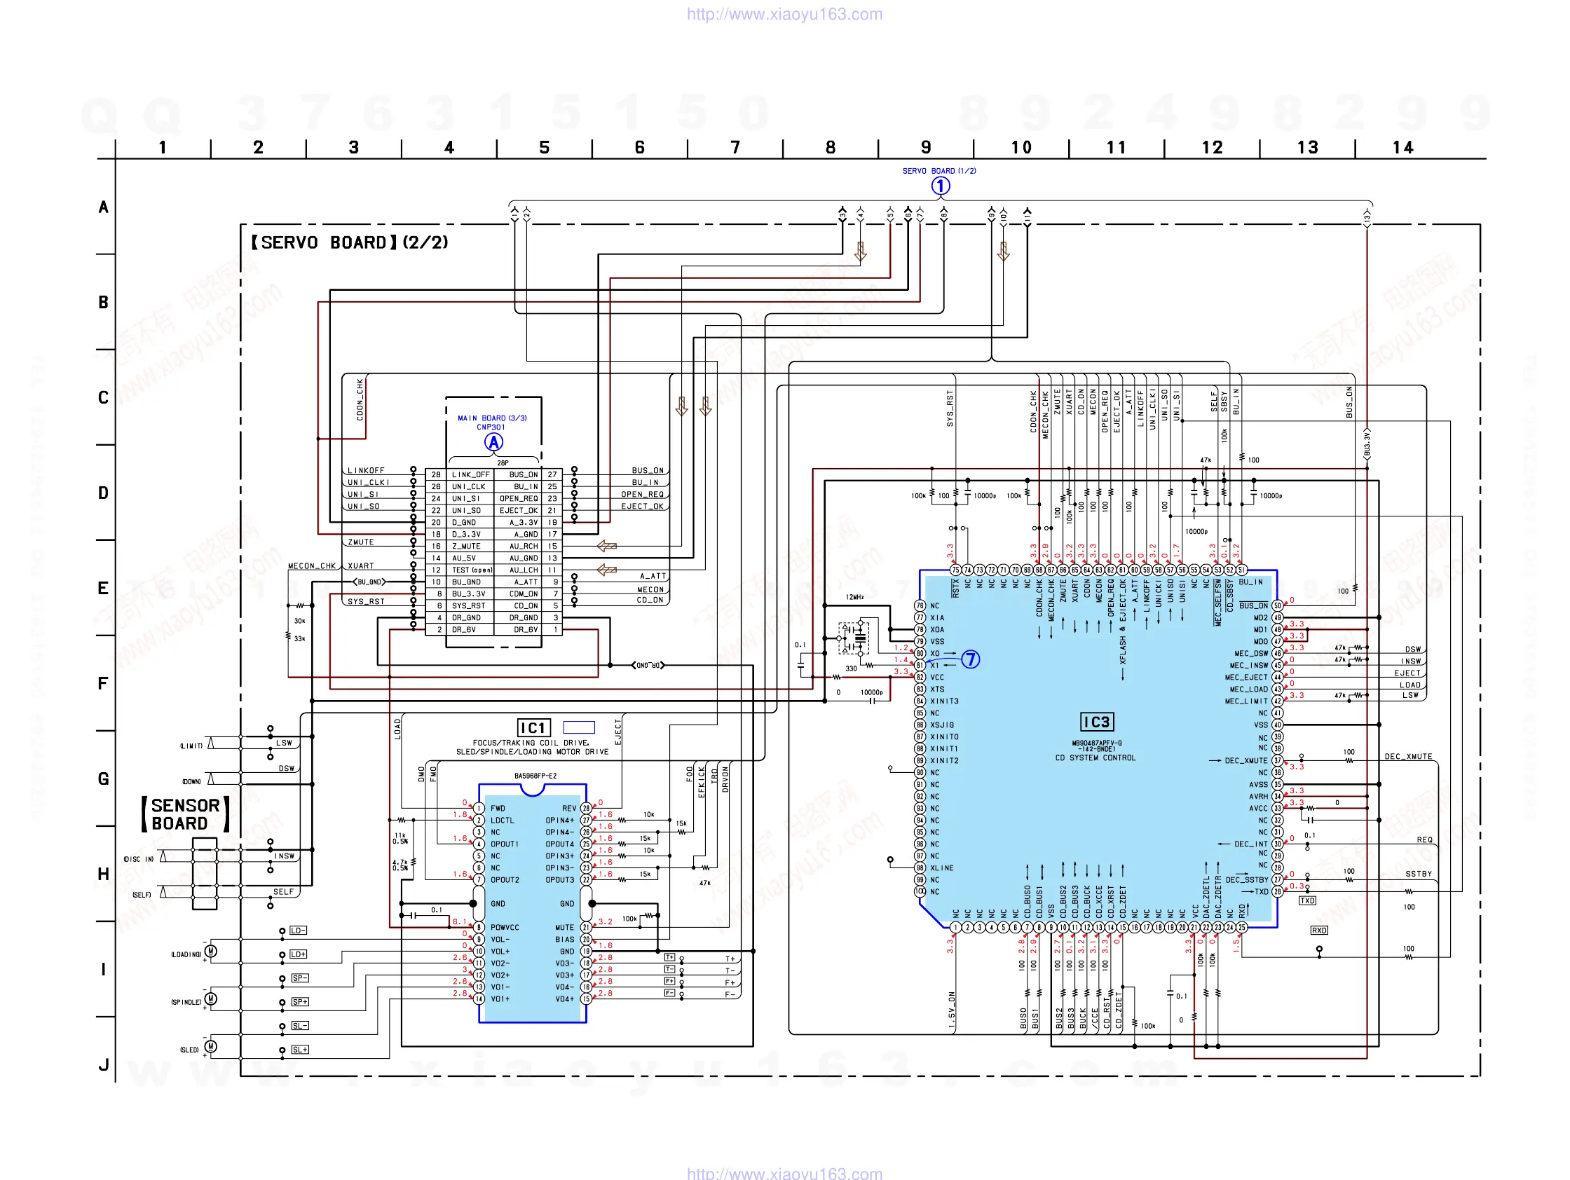This screenshot has height=1180, width=1570.
Task: Click the IC1 chip label
Action: point(533,727)
